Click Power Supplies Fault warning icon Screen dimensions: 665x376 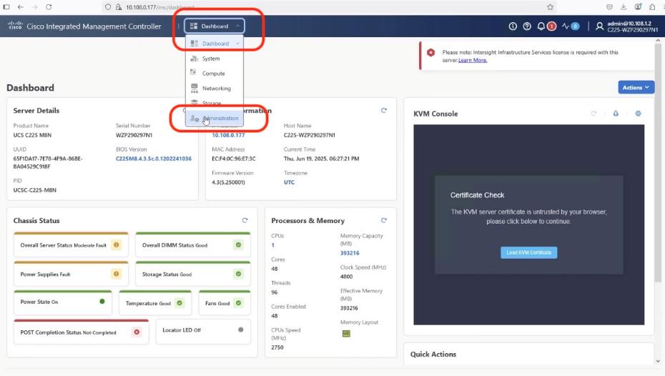(117, 274)
